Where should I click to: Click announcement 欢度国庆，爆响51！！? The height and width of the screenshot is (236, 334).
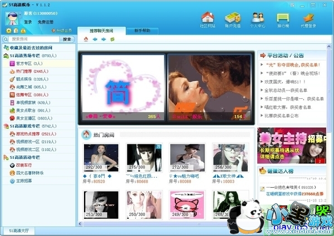click(x=285, y=82)
